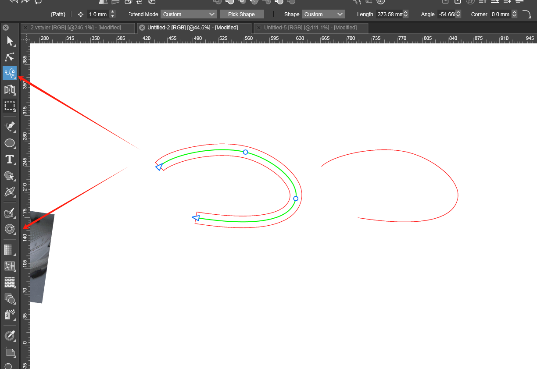Activate the Text tool
This screenshot has height=369, width=537.
pos(10,160)
